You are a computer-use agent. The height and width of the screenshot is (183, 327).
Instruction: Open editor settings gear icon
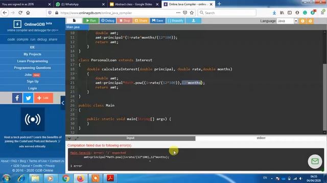tap(310, 21)
